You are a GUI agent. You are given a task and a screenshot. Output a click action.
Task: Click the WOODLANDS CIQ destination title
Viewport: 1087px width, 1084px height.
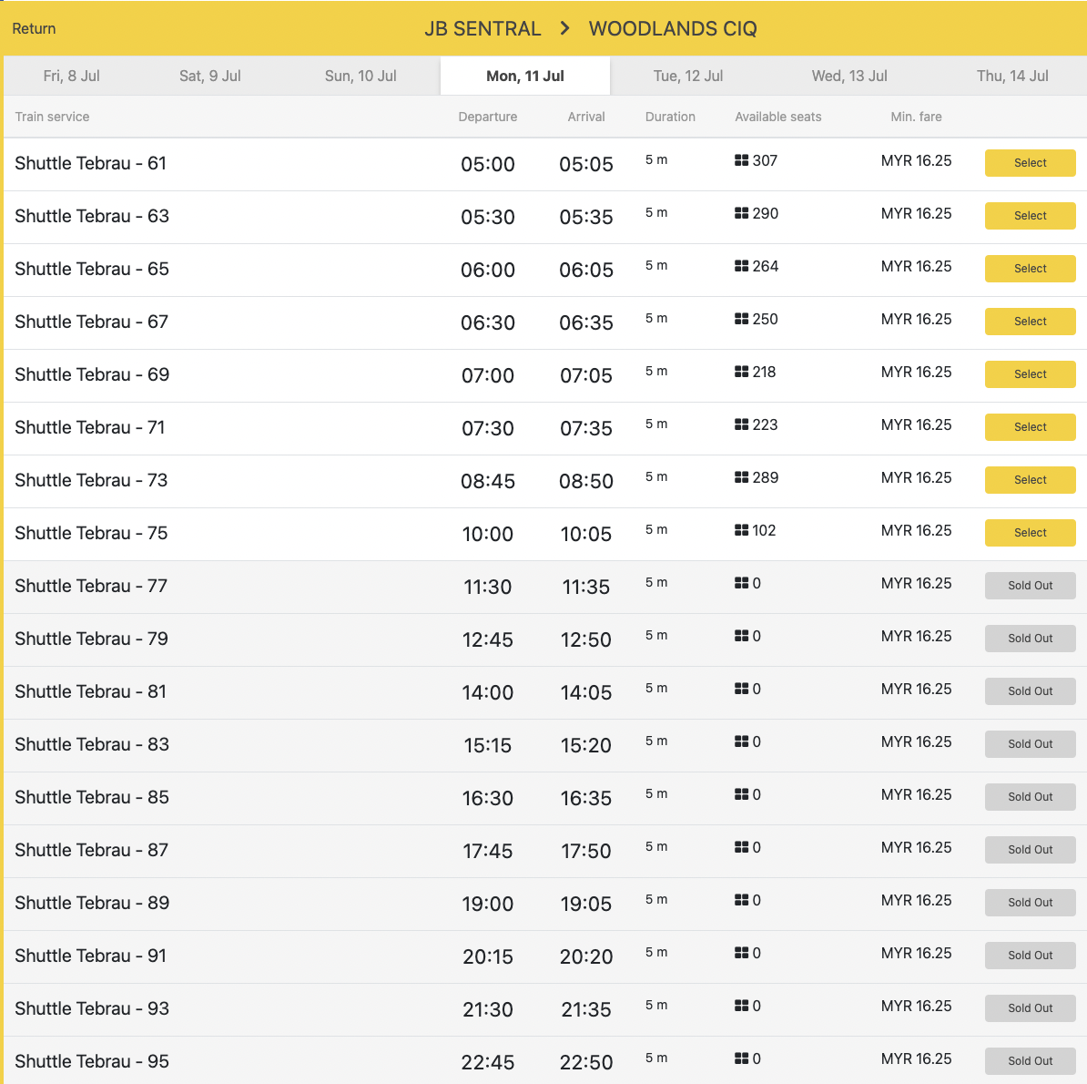pyautogui.click(x=673, y=28)
